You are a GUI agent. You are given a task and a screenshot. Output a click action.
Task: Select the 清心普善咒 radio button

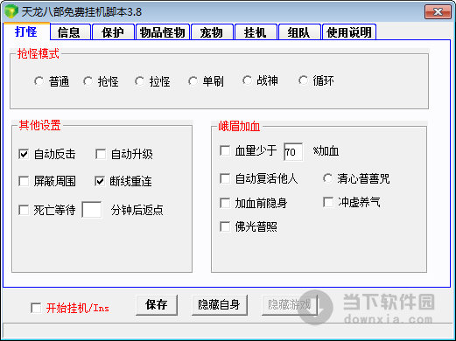pos(327,178)
